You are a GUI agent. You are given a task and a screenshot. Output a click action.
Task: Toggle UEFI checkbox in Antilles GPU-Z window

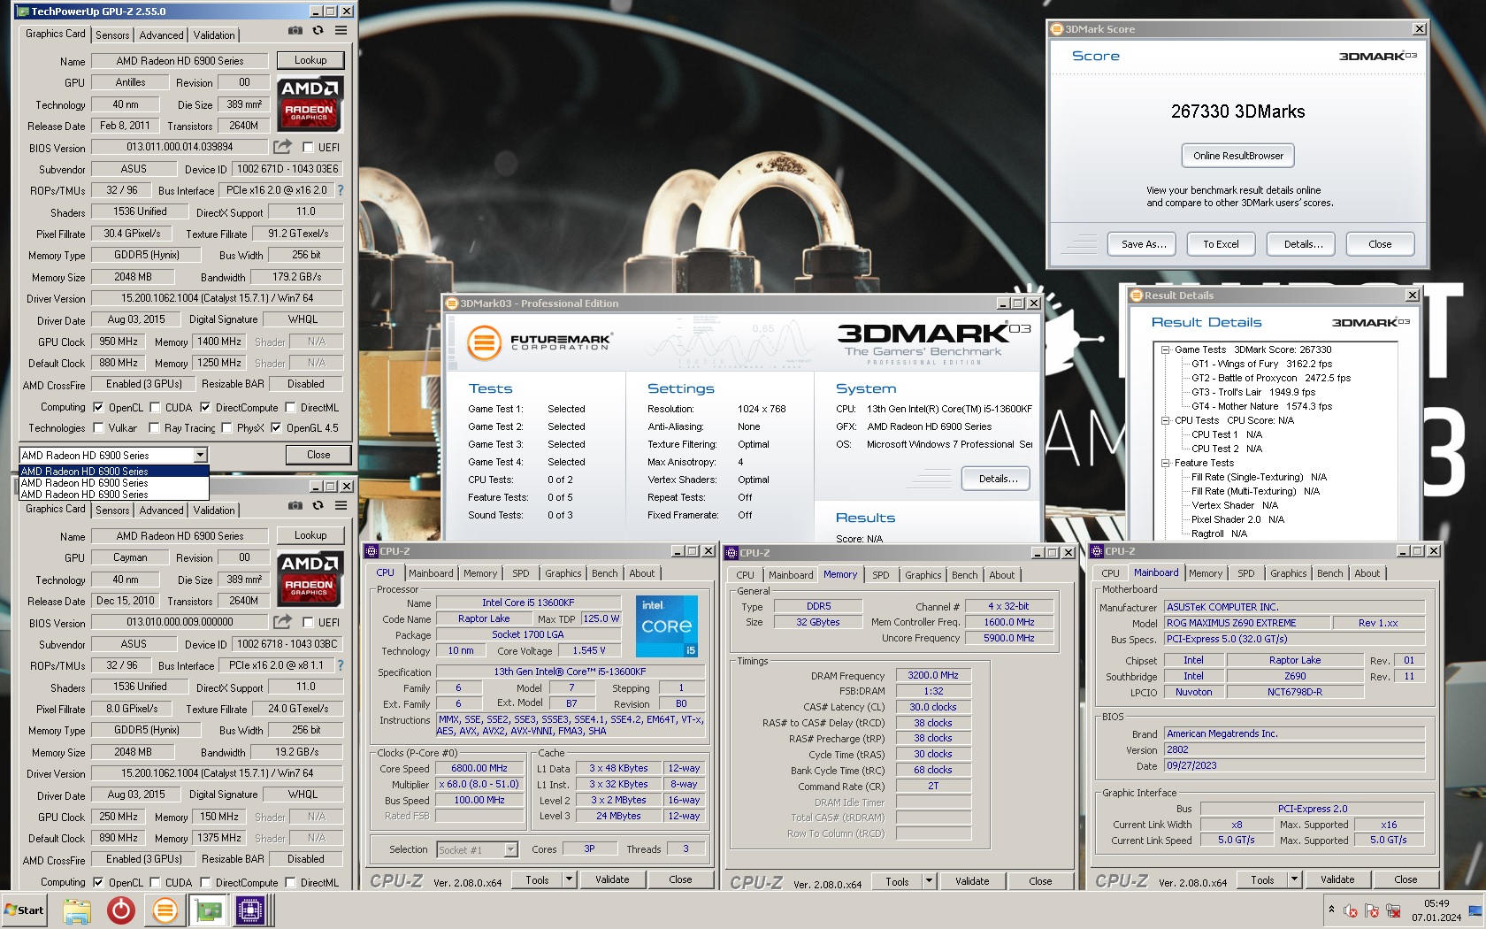pyautogui.click(x=308, y=148)
